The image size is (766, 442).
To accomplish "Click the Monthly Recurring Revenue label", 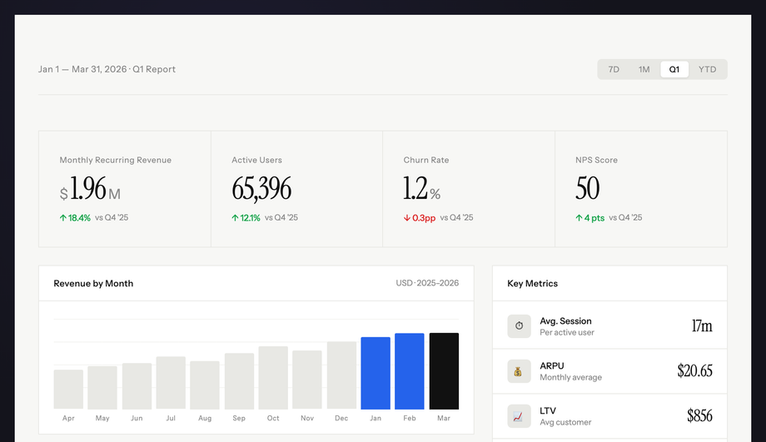I will (x=115, y=160).
